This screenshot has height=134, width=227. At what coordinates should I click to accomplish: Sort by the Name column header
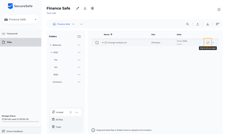coord(108,35)
